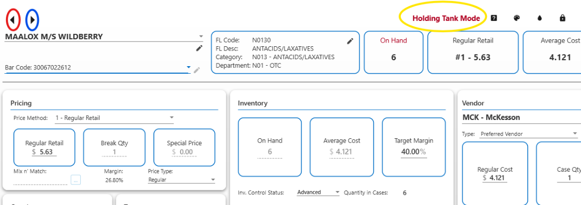This screenshot has height=205, width=581.
Task: Go to next item with right arrow
Action: point(32,20)
